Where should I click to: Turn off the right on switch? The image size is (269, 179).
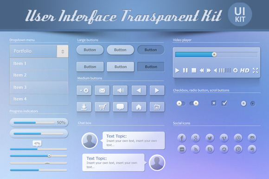194,103
